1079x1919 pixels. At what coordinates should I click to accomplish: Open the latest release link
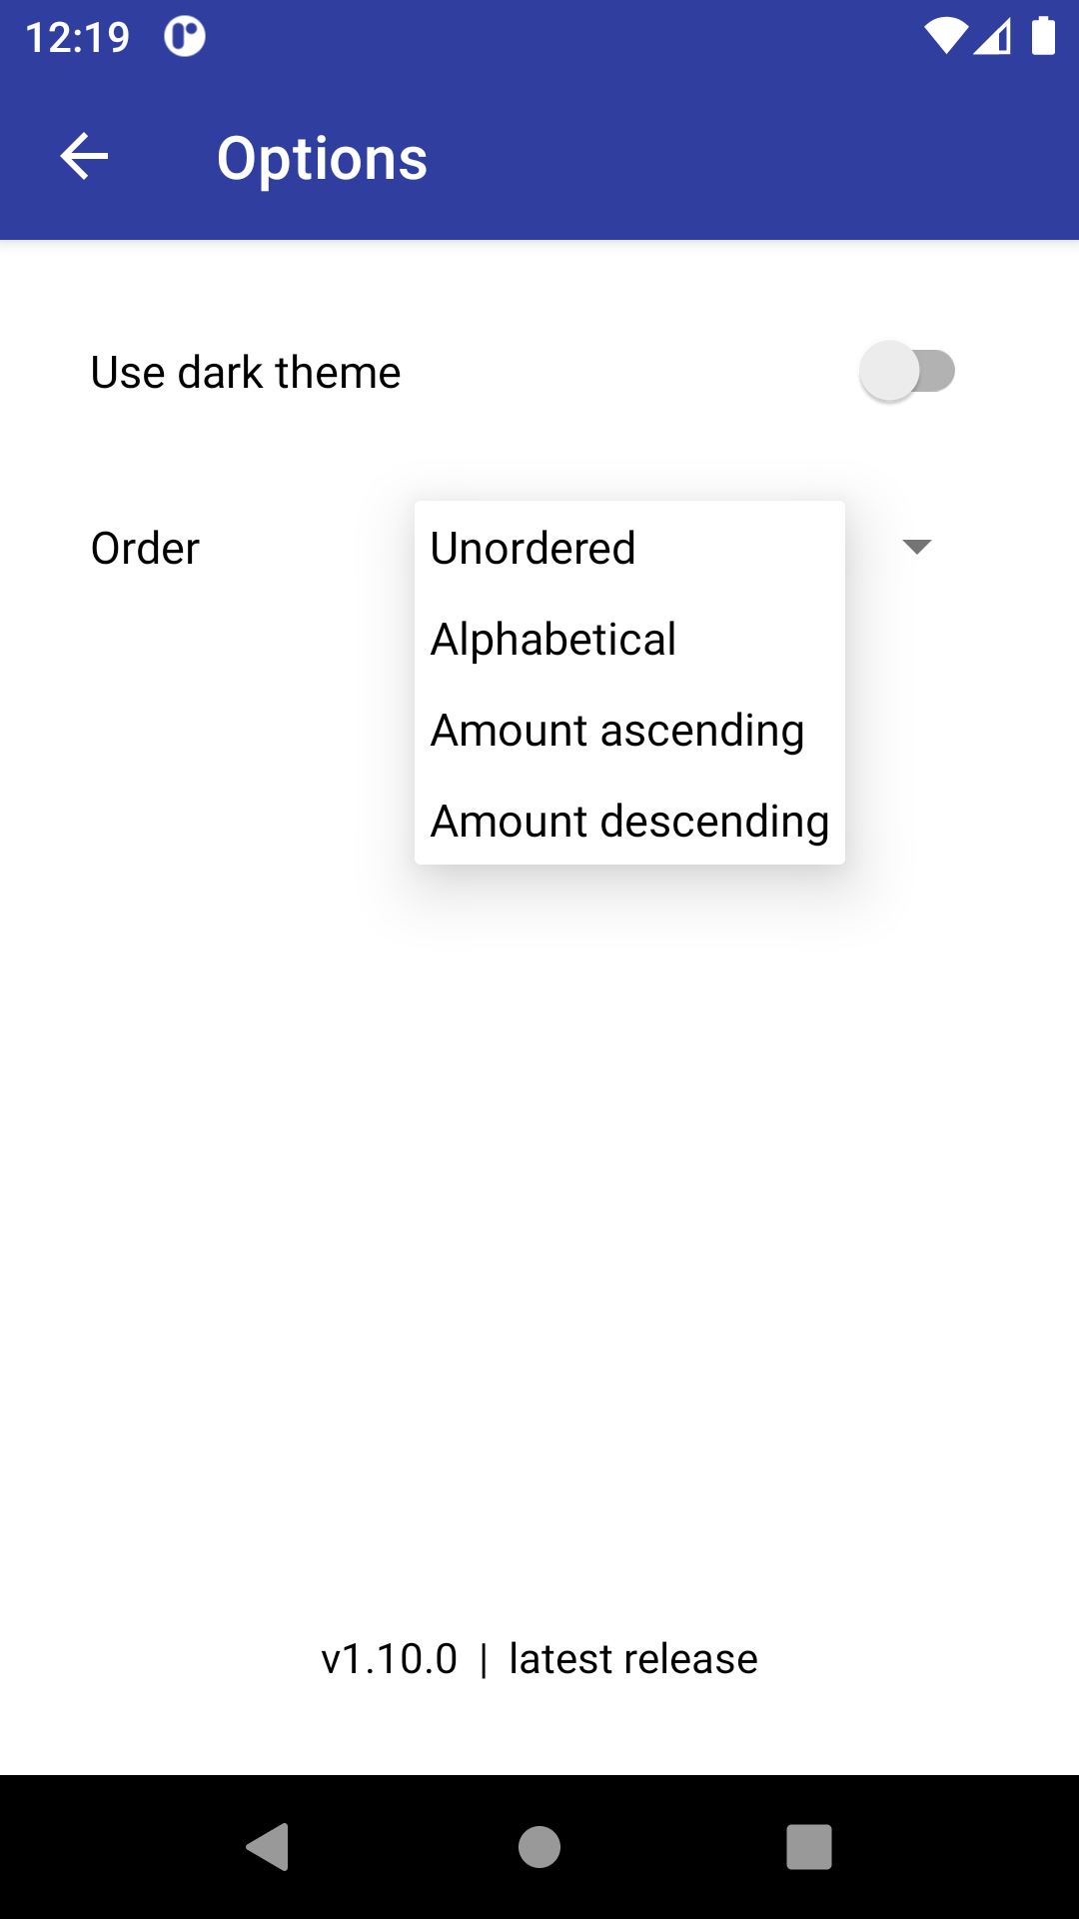[633, 1659]
